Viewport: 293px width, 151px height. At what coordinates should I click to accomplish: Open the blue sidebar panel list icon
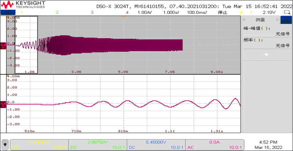click(286, 20)
